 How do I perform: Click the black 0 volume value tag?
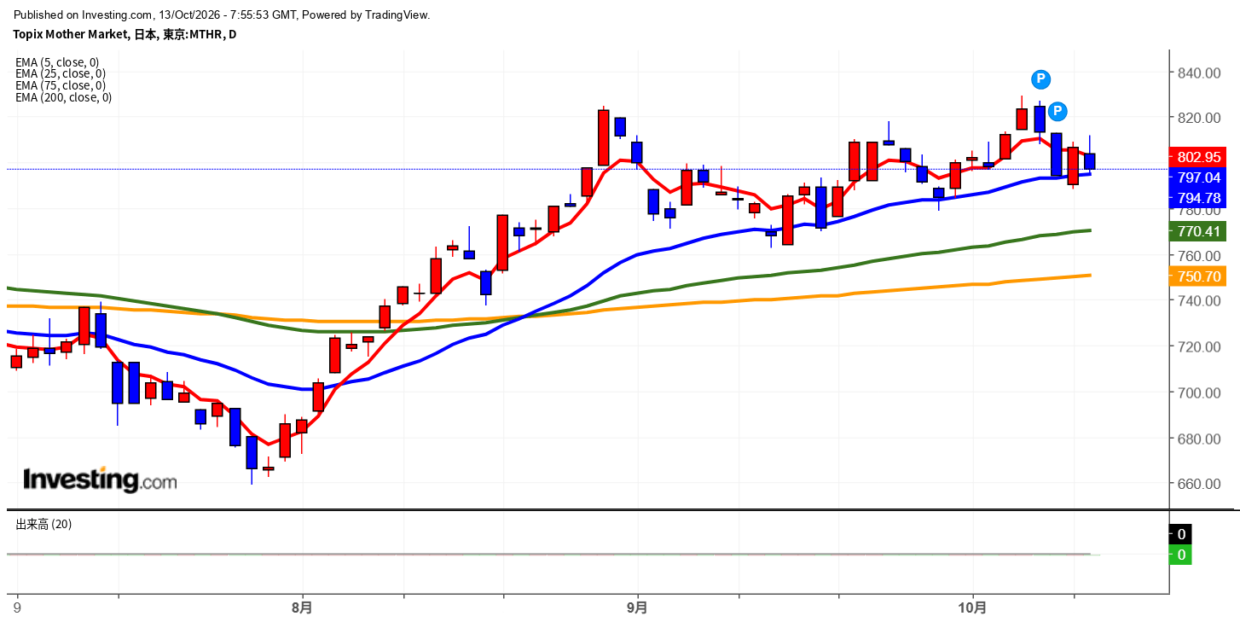[1181, 535]
